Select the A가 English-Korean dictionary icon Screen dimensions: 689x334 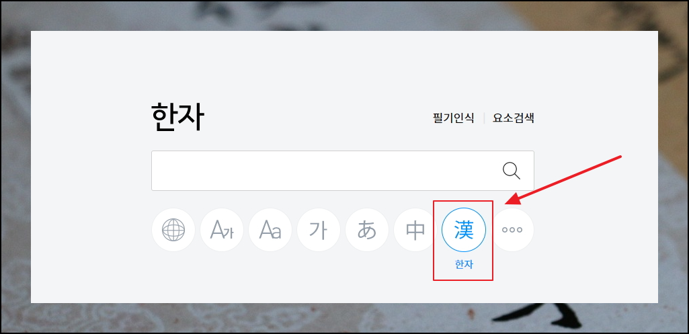(221, 230)
